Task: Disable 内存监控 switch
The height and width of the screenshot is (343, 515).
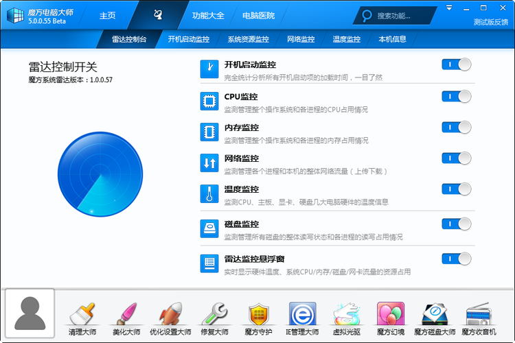Action: coord(456,128)
